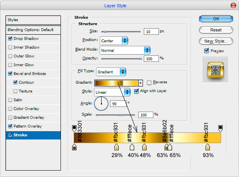This screenshot has width=239, height=177.
Task: Open Drop Shadow settings by its label
Action: pyautogui.click(x=26, y=38)
